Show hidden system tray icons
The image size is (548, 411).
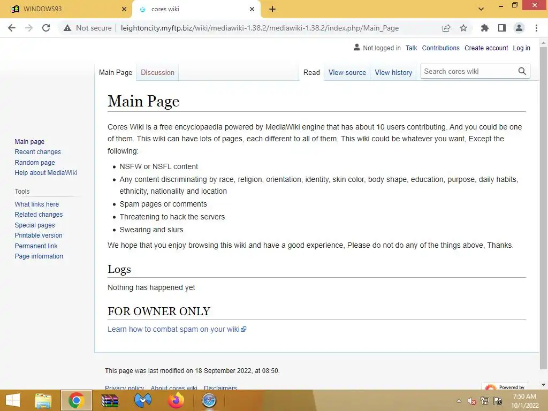click(459, 401)
